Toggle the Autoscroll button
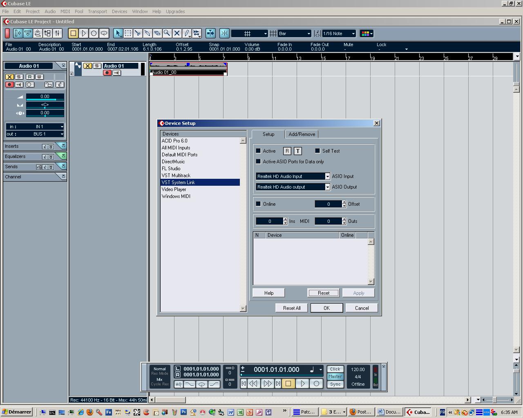The width and height of the screenshot is (523, 418). tap(210, 33)
